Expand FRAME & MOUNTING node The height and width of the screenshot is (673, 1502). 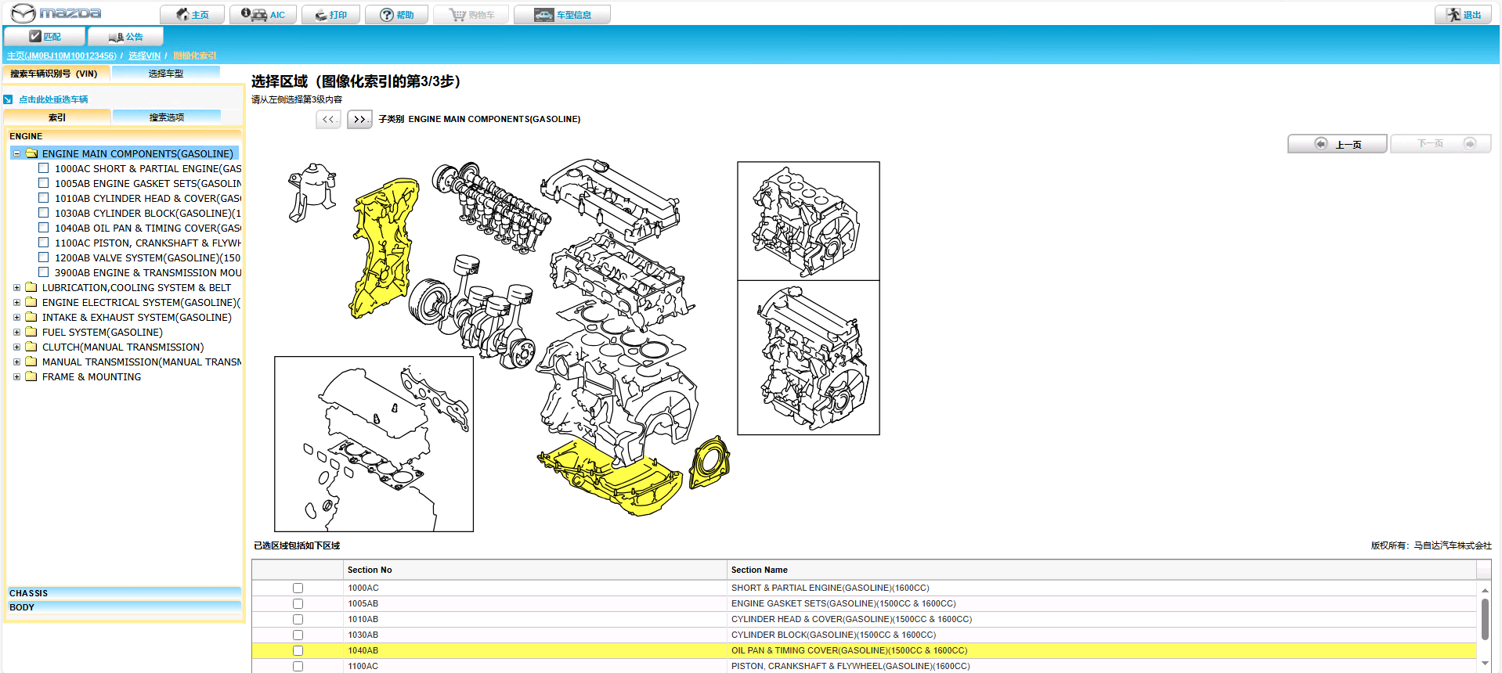(16, 376)
